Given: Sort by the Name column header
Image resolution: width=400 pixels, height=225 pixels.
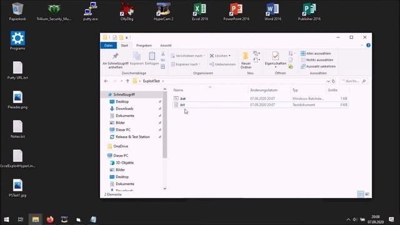Looking at the screenshot, I should pyautogui.click(x=210, y=90).
